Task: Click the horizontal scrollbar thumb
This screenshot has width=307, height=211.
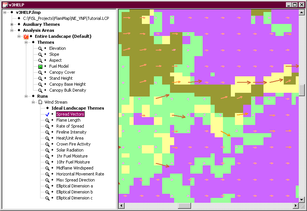Action: [x=184, y=205]
